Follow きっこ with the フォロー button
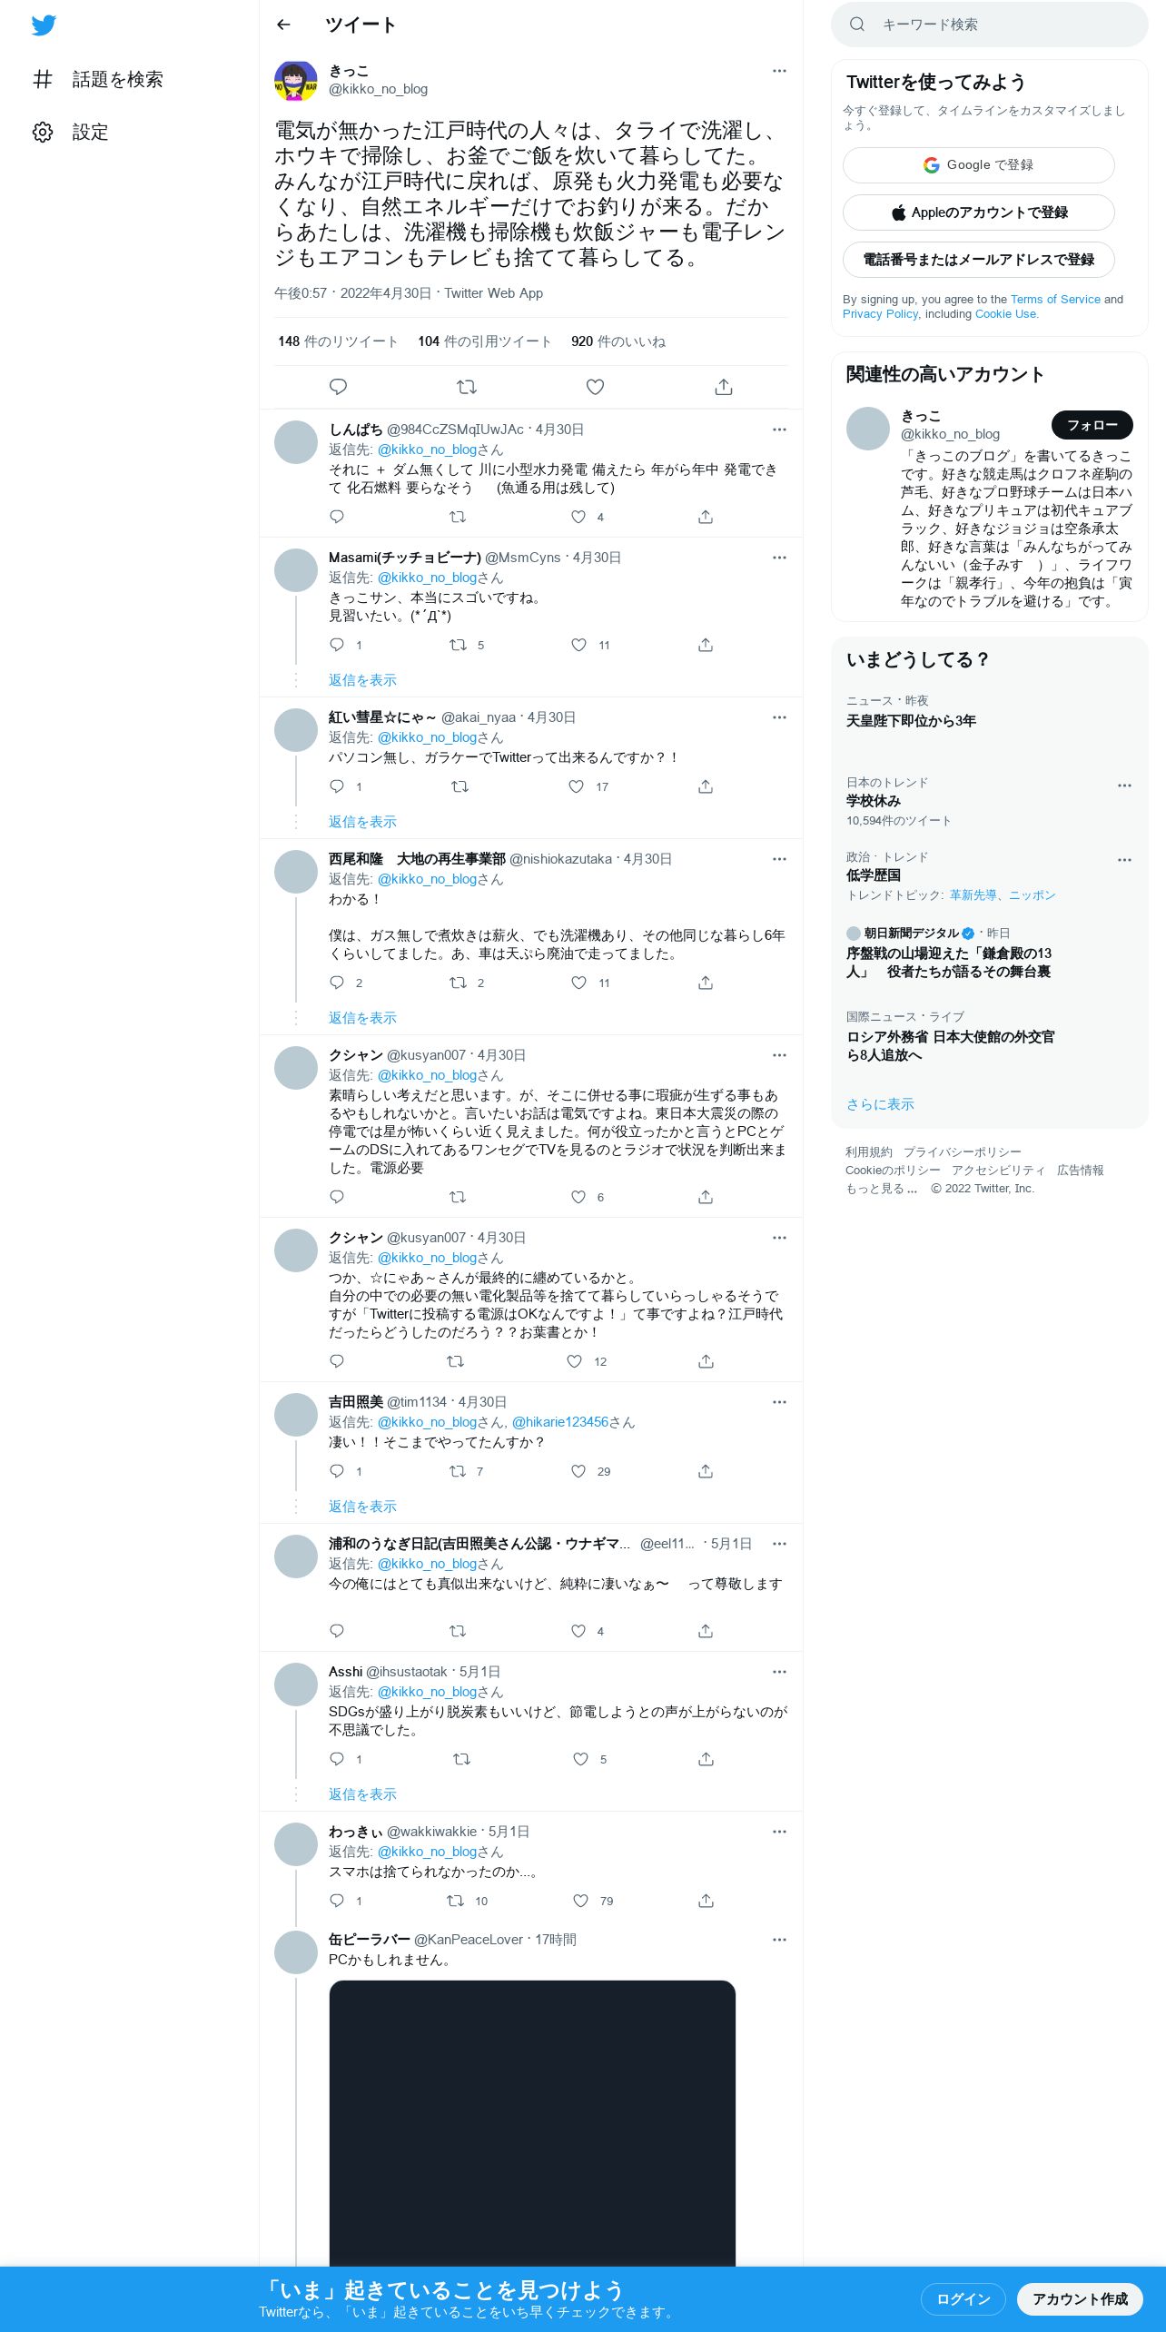This screenshot has height=2332, width=1166. coord(1092,425)
